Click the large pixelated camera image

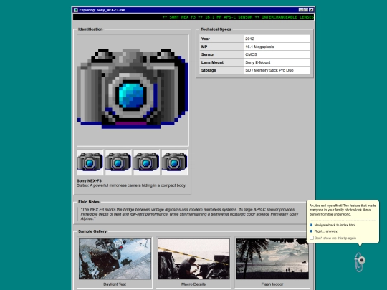point(133,90)
